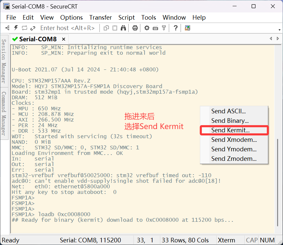The image size is (283, 245).
Task: Click the Ready for binary (kermit) download line
Action: point(123,220)
